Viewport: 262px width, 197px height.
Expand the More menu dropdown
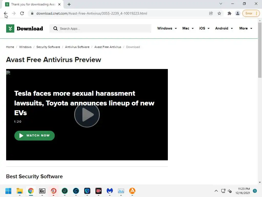coord(246,28)
